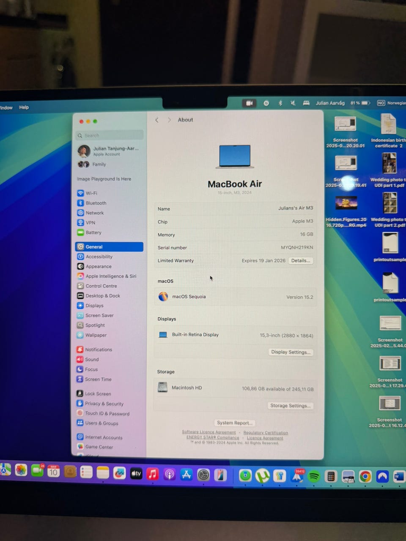
Task: Go forward with the right chevron
Action: pos(169,120)
